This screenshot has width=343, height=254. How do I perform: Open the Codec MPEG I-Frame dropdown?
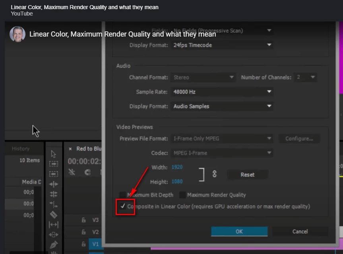[x=222, y=153]
